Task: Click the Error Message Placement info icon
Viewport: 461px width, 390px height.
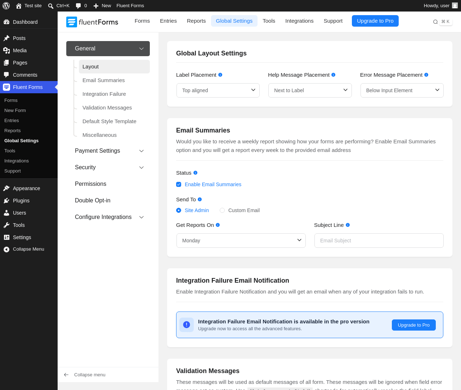Action: point(426,75)
